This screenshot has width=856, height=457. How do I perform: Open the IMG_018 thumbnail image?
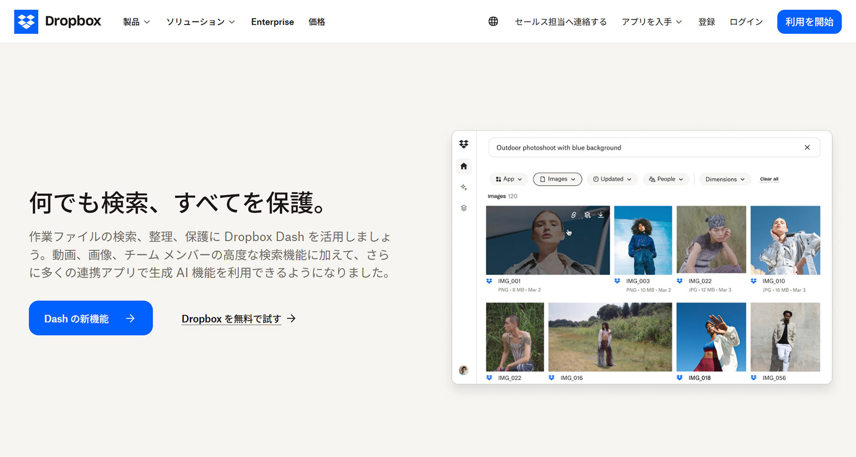click(x=711, y=337)
